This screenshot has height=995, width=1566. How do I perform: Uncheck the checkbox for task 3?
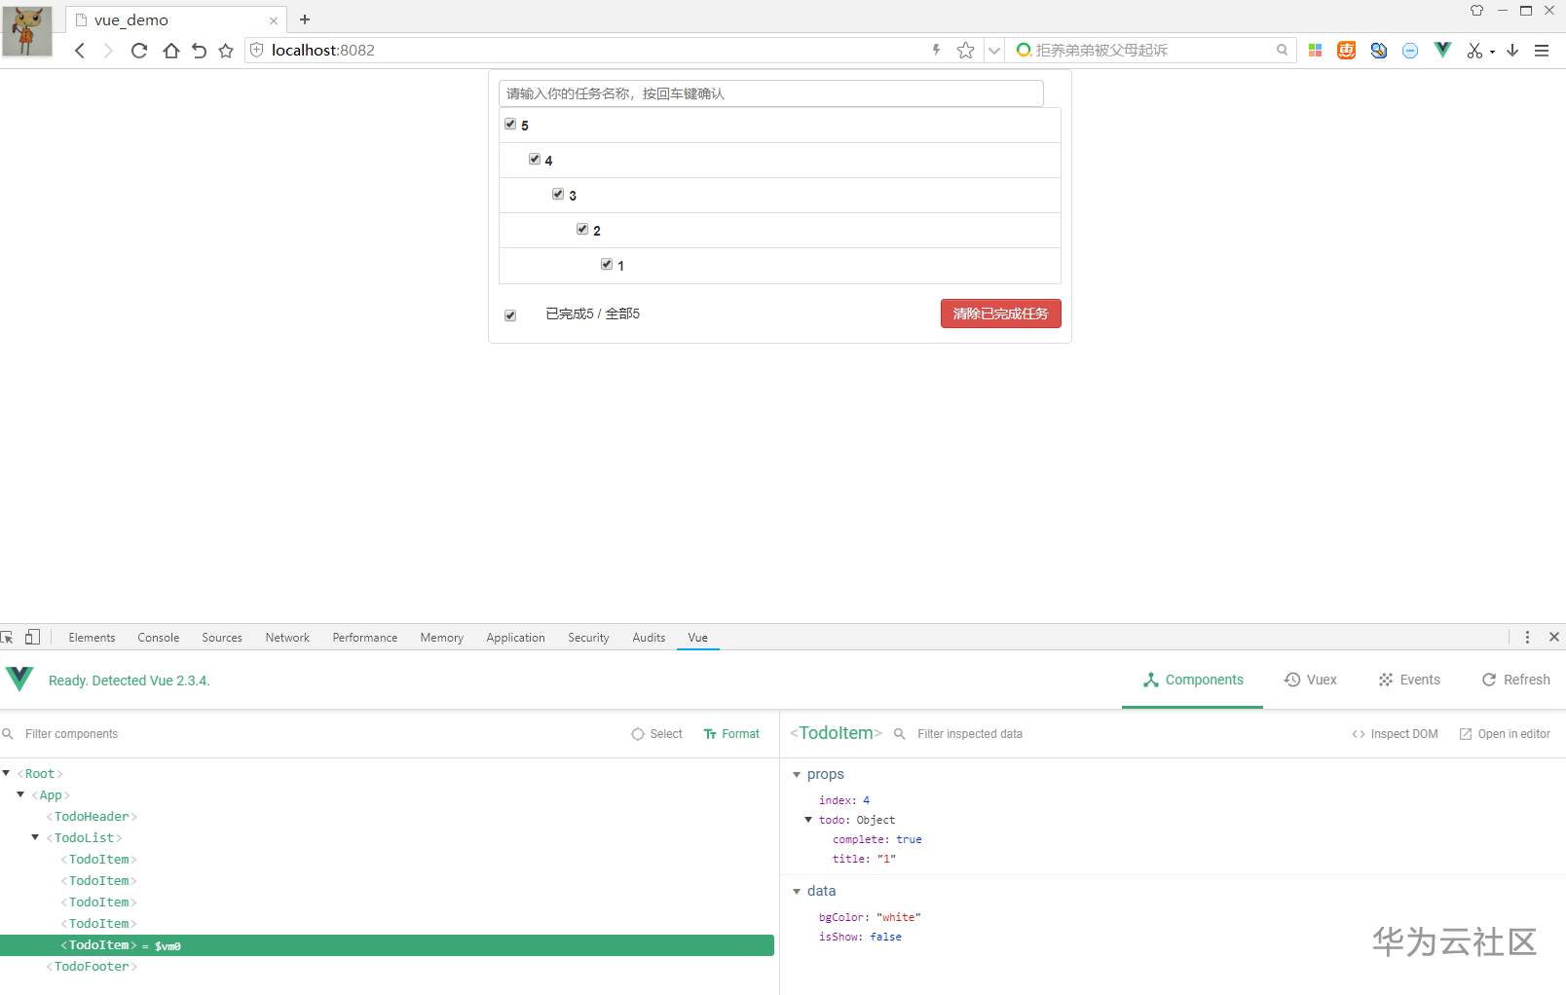558,194
